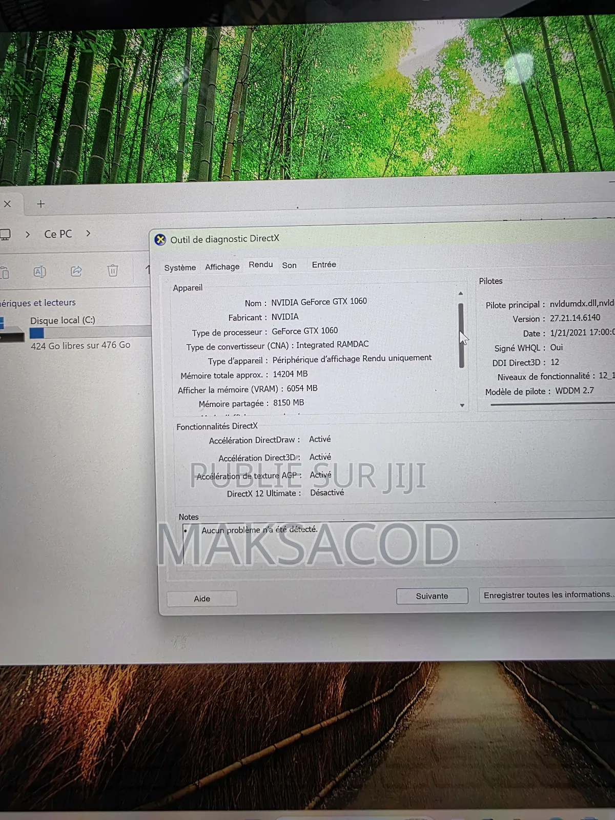615x820 pixels.
Task: Click Enregistrer toutes les informations button
Action: pyautogui.click(x=547, y=594)
